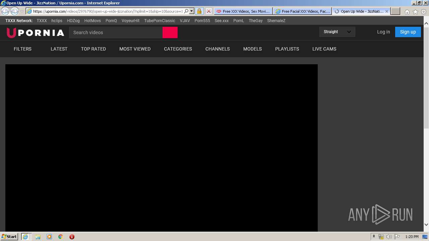Click the red search submit button
The height and width of the screenshot is (241, 429).
170,32
